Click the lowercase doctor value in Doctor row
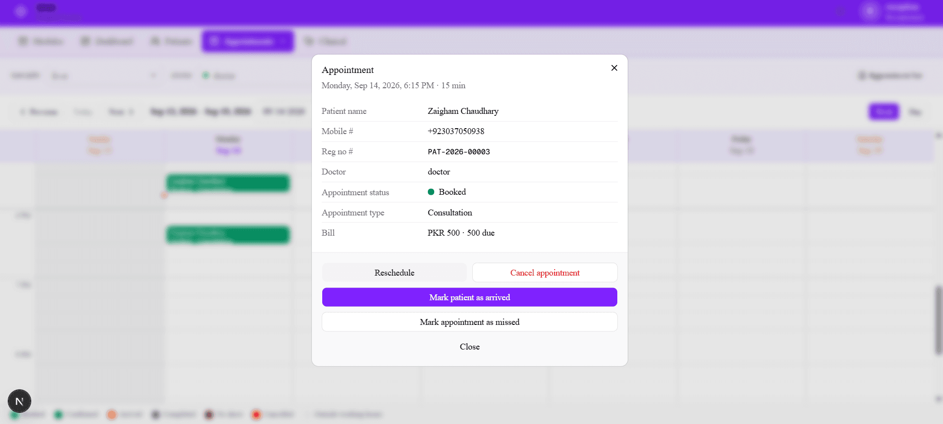 (439, 172)
